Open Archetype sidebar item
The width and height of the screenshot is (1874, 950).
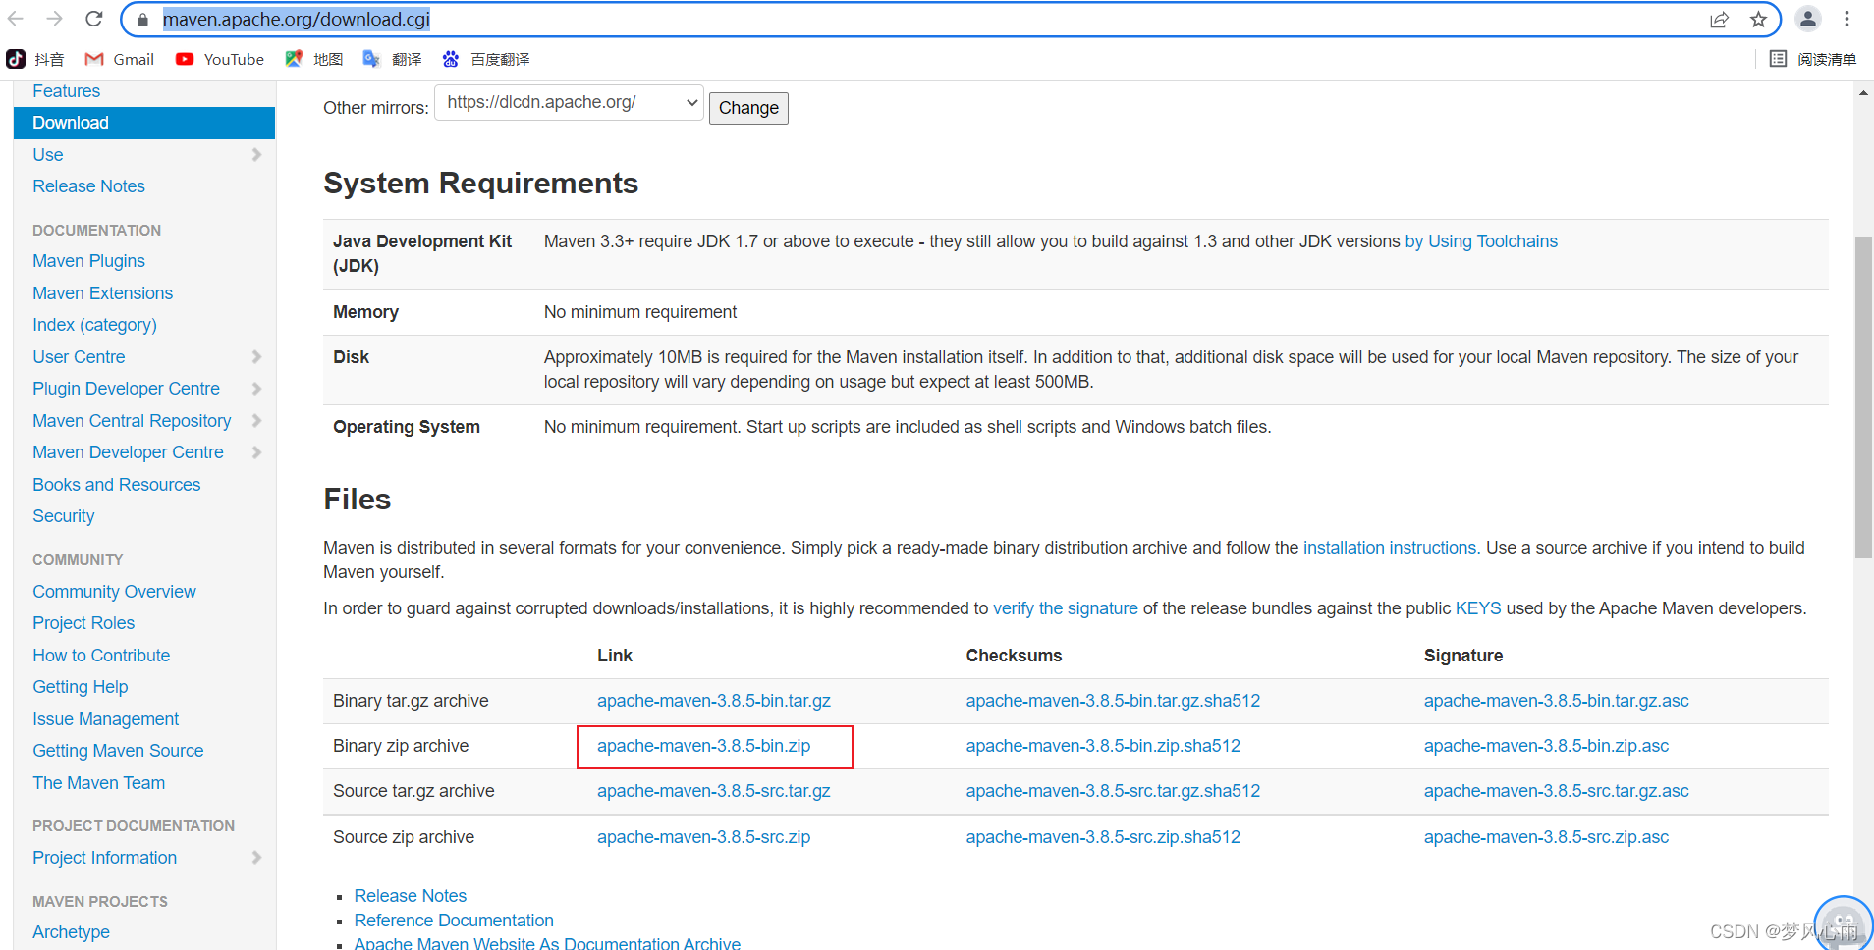[x=71, y=932]
